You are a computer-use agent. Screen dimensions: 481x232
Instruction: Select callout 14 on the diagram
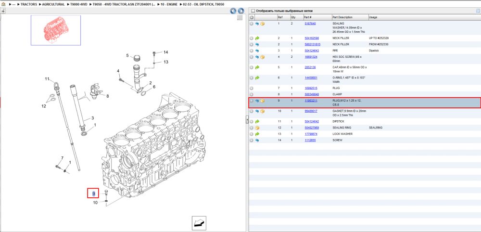(165, 52)
